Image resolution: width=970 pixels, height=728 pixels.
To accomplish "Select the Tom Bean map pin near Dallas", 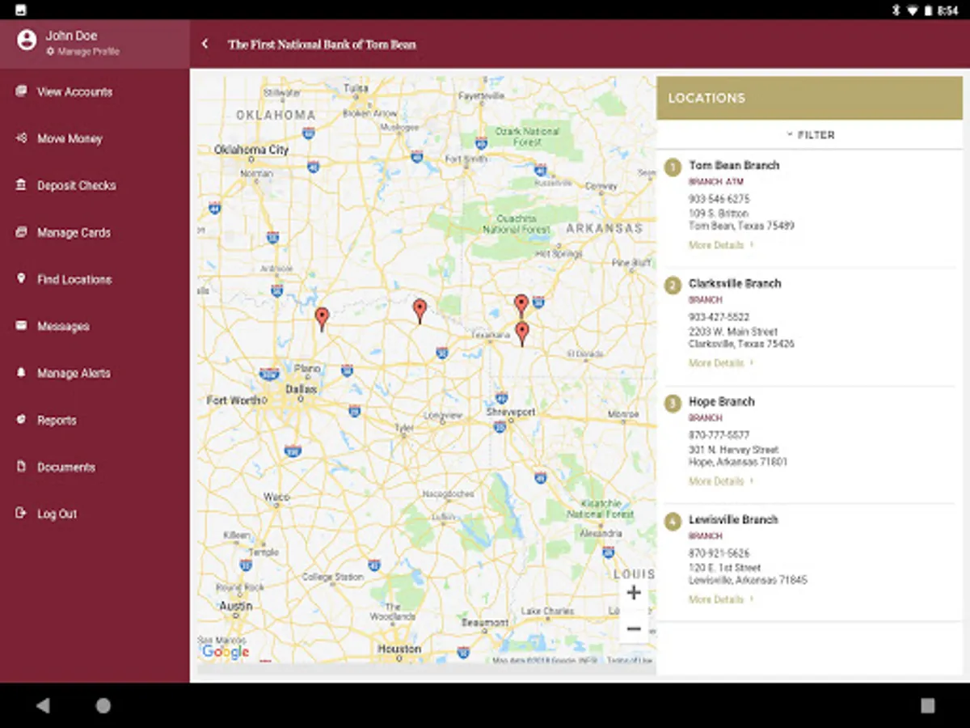I will pyautogui.click(x=322, y=319).
